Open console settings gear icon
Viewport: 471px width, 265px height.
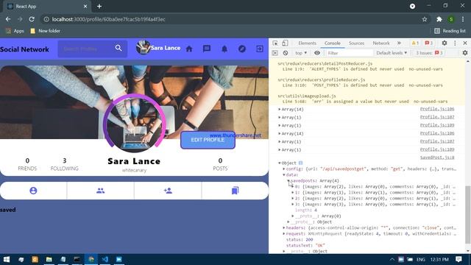464,53
